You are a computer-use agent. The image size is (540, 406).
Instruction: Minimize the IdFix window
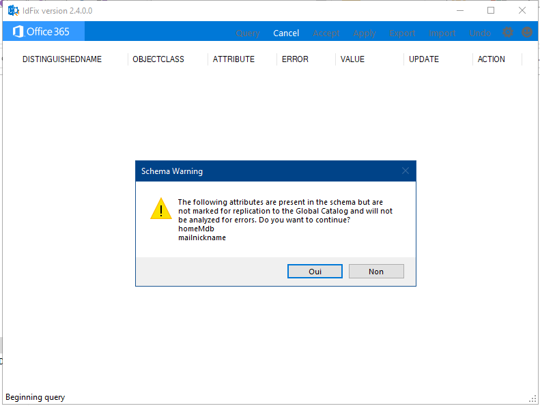coord(459,11)
